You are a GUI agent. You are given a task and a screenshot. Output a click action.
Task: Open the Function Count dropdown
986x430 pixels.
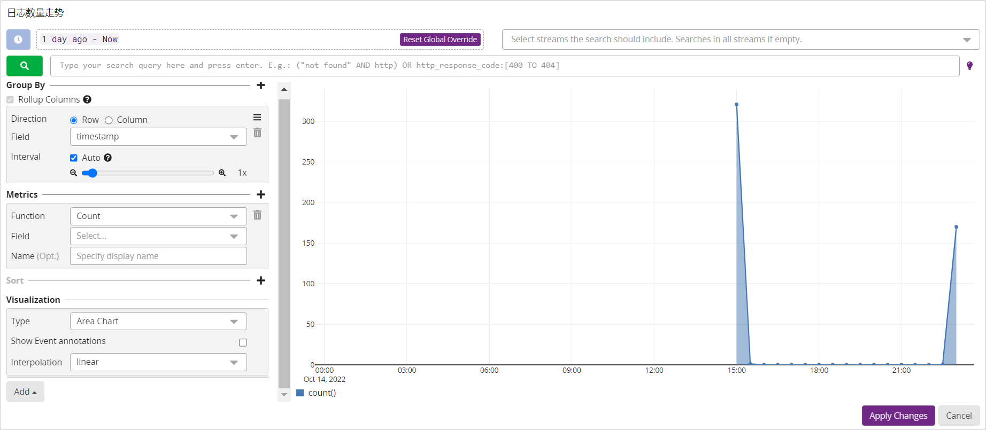point(158,216)
